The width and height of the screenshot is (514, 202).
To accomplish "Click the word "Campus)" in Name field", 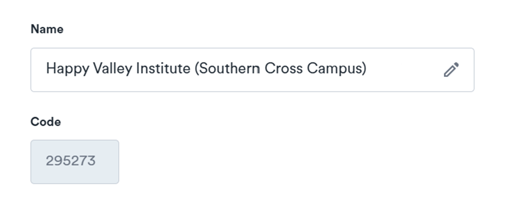I will (x=336, y=69).
